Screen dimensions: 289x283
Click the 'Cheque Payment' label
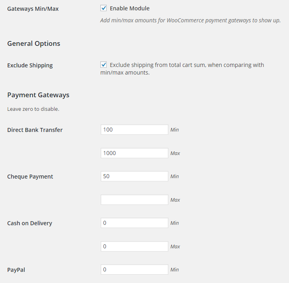pyautogui.click(x=30, y=177)
